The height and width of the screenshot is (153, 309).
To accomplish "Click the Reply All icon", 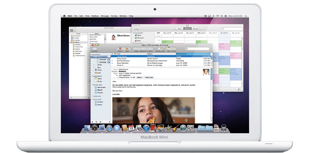I will pos(143,48).
